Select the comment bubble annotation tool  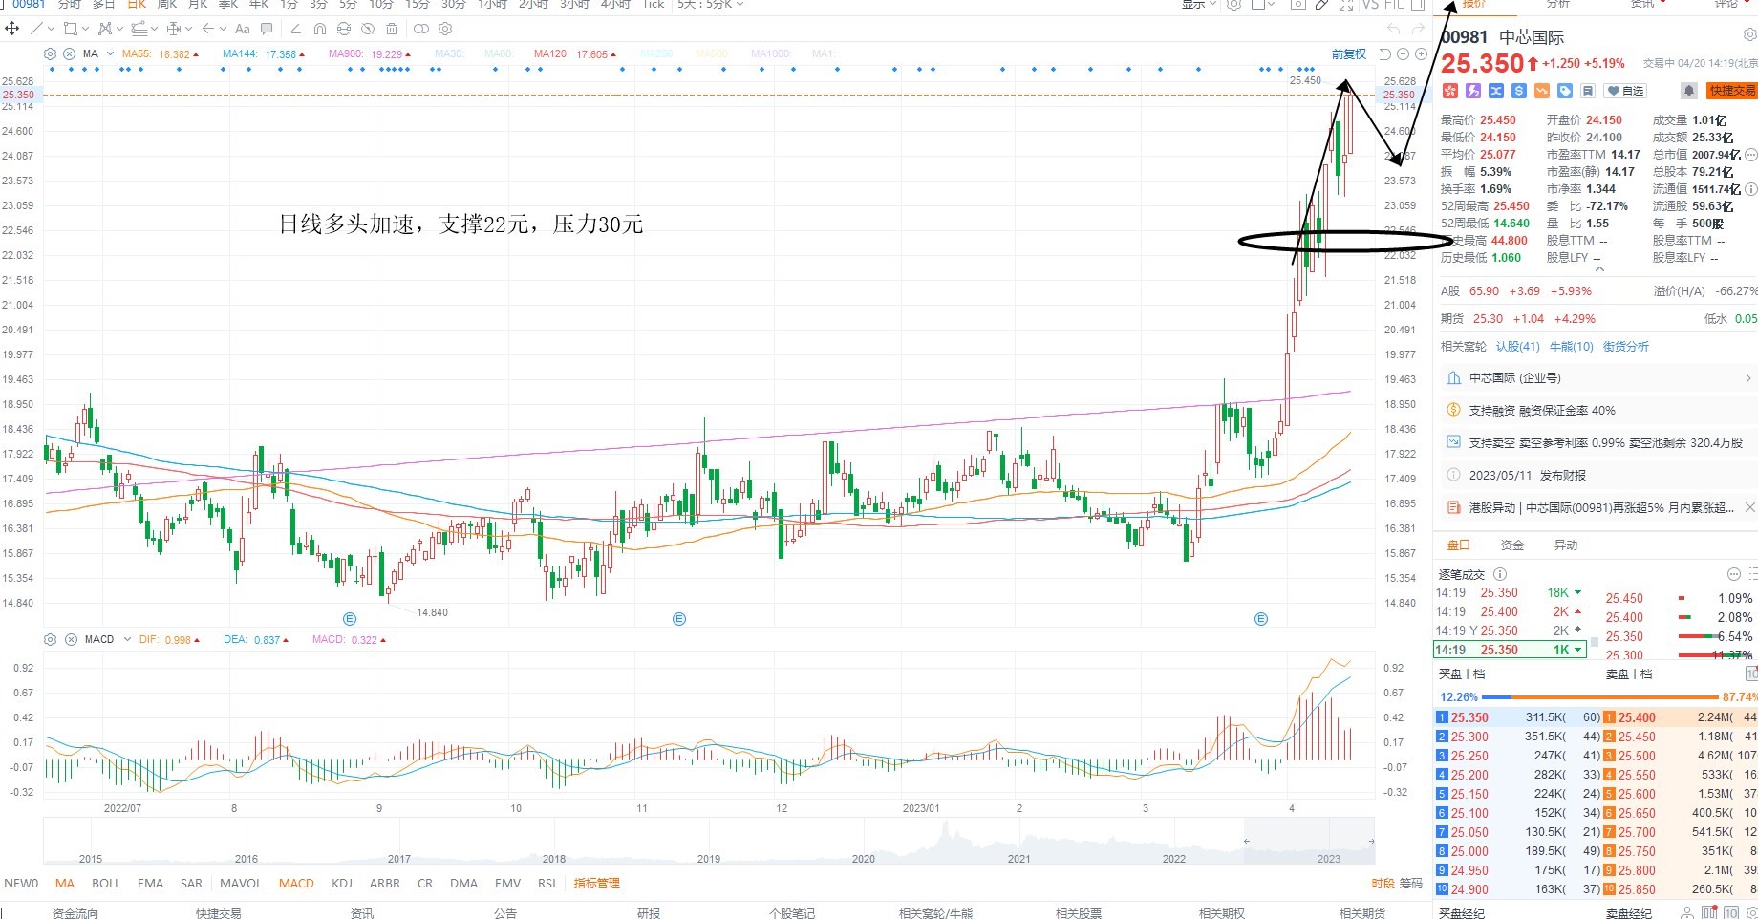tap(267, 29)
